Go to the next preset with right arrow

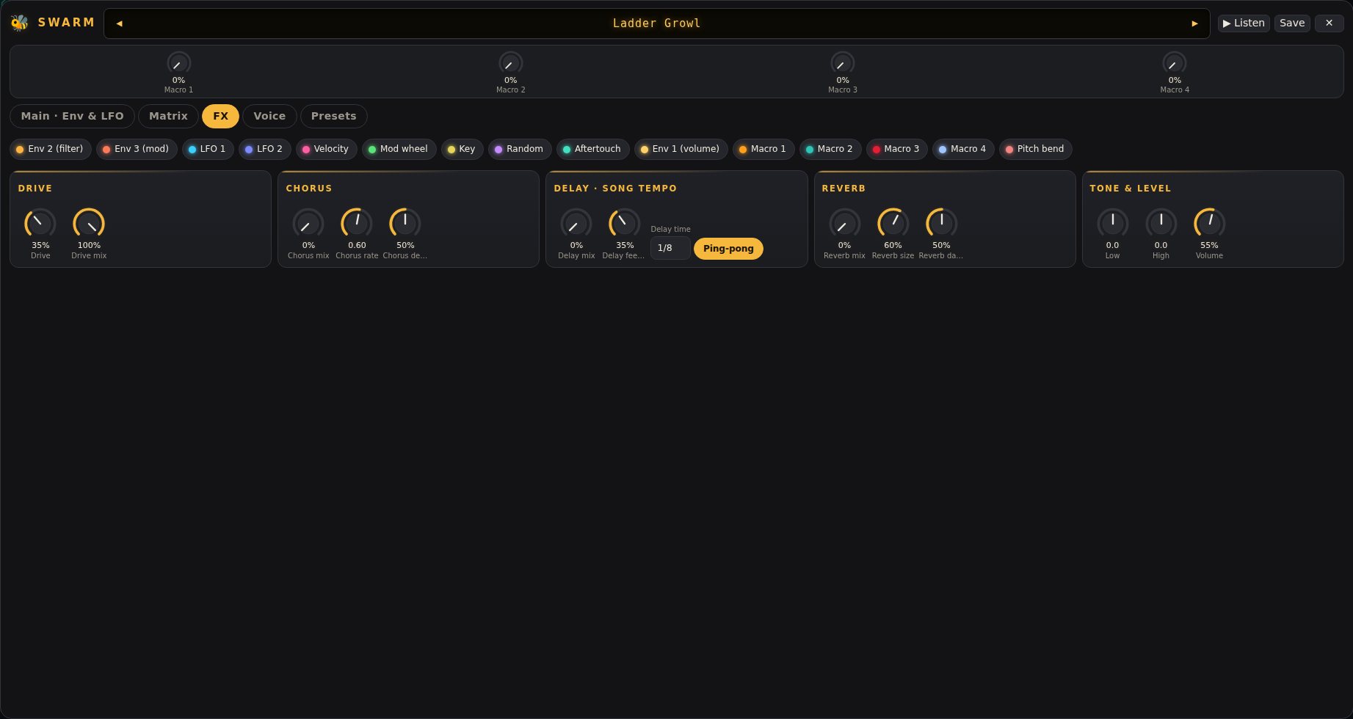pyautogui.click(x=1194, y=23)
